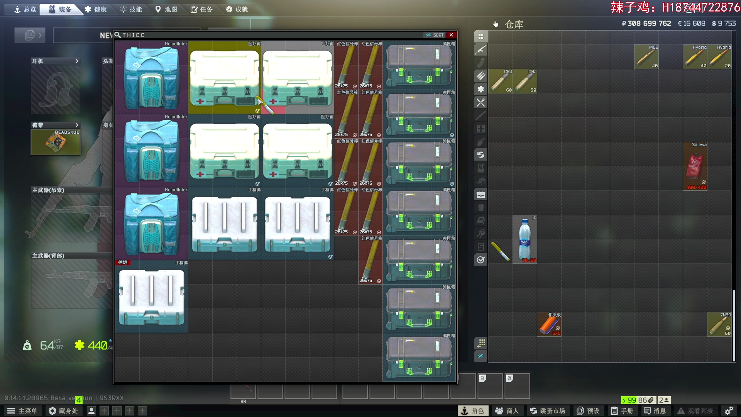This screenshot has height=417, width=741.
Task: Filter stash by melee knife icon
Action: point(480,115)
